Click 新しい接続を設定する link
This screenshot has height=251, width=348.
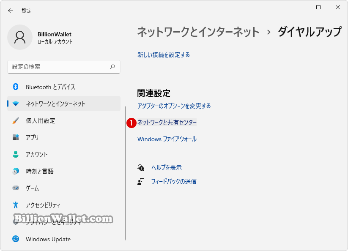(x=164, y=55)
